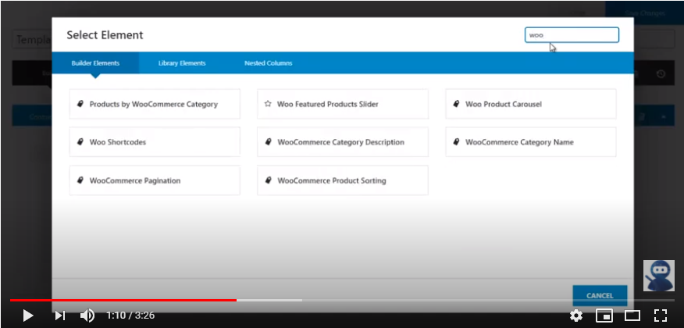Pick WooCommerce Category Description element
Image resolution: width=684 pixels, height=328 pixels.
[343, 142]
